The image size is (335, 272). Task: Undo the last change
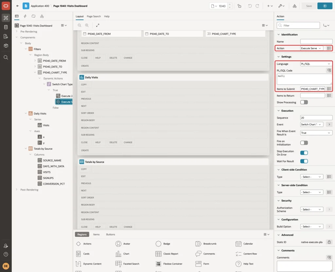pyautogui.click(x=250, y=6)
